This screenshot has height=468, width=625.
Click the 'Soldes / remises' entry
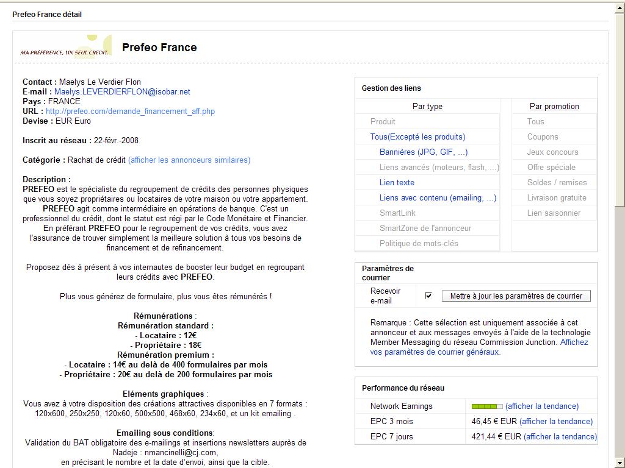point(557,183)
